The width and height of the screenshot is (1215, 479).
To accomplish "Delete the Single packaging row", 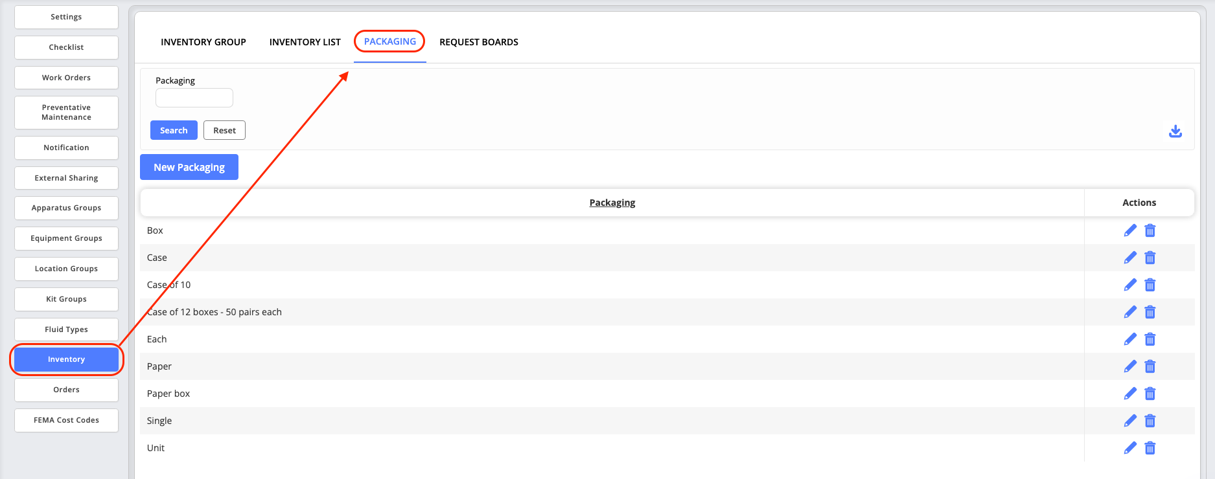I will 1150,421.
